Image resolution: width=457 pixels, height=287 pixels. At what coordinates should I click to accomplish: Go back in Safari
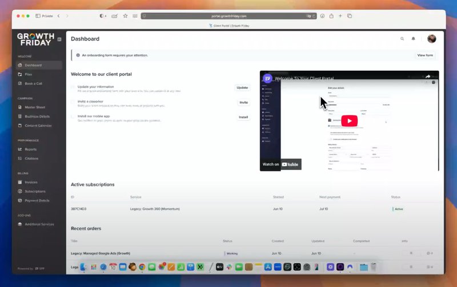[x=59, y=16]
